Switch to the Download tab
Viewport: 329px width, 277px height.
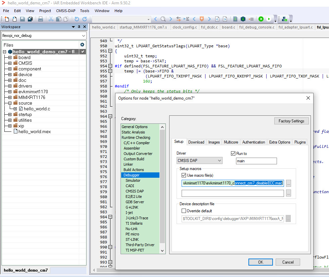click(x=196, y=142)
